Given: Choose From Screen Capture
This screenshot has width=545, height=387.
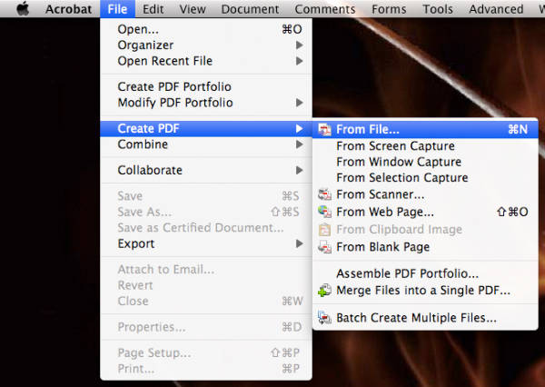Looking at the screenshot, I should [425, 146].
